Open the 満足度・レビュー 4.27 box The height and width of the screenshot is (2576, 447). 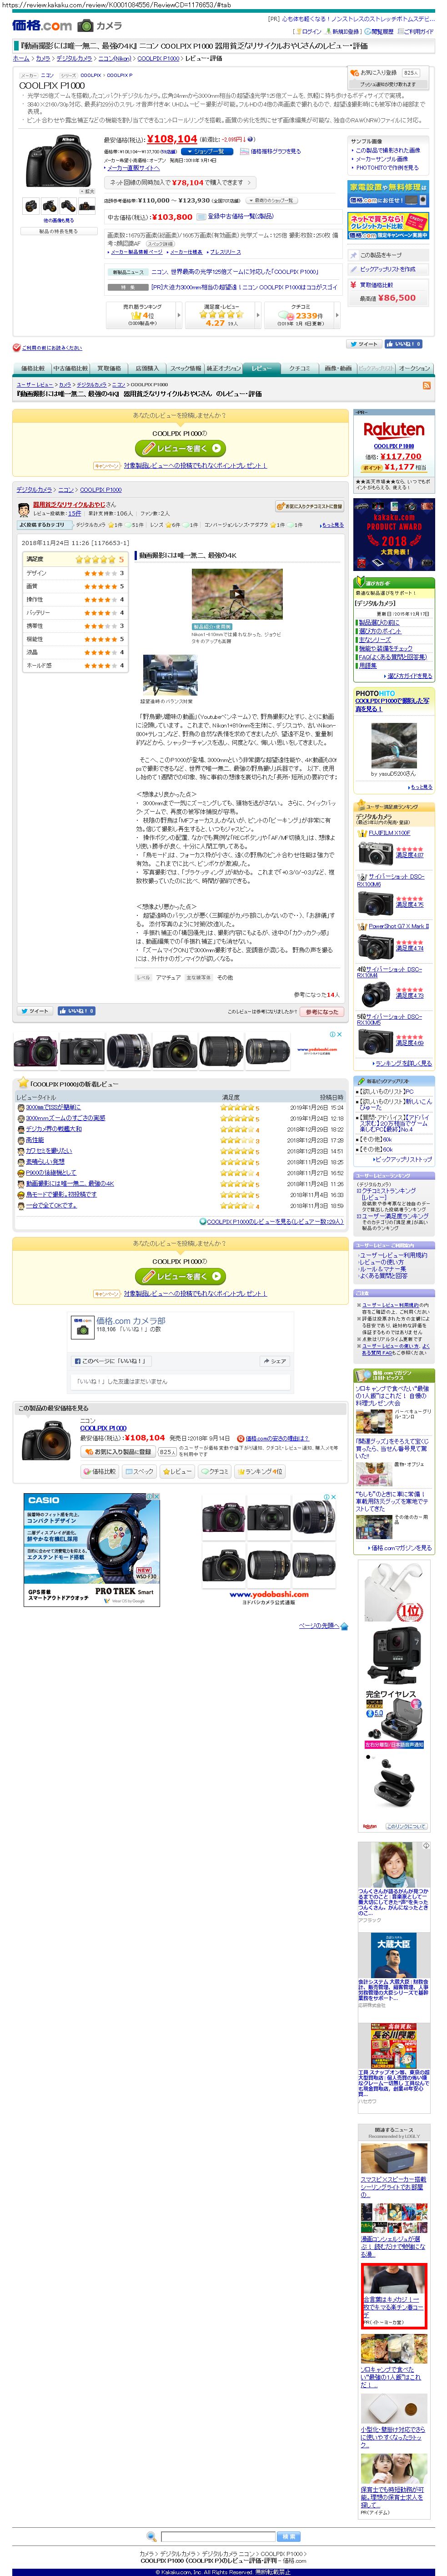point(222,315)
